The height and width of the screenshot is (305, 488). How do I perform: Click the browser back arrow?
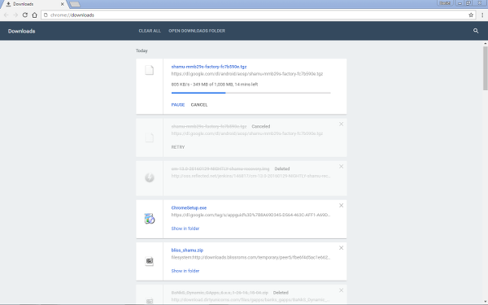[7, 15]
